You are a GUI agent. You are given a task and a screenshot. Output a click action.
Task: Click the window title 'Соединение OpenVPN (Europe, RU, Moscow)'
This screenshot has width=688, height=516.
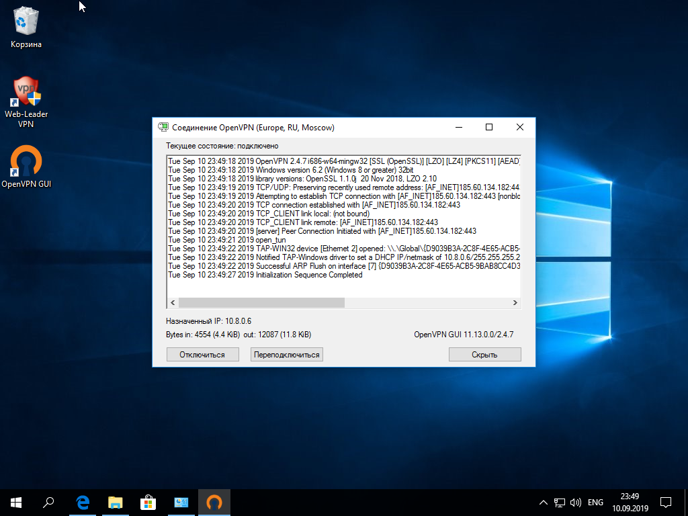[253, 128]
